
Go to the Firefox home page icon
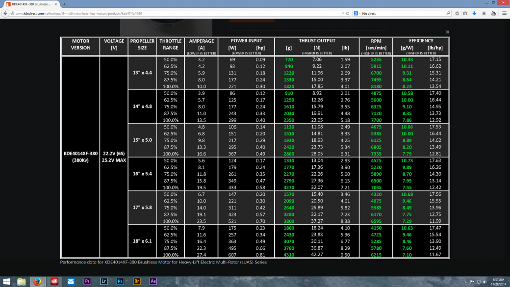pyautogui.click(x=484, y=13)
